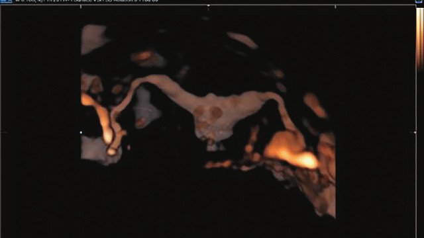Click the right-edge tick marker near frame border
The height and width of the screenshot is (238, 424).
[415, 132]
